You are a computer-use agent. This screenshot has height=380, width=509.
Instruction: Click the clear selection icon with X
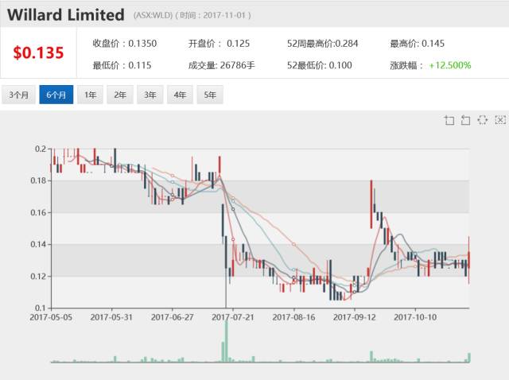point(500,120)
